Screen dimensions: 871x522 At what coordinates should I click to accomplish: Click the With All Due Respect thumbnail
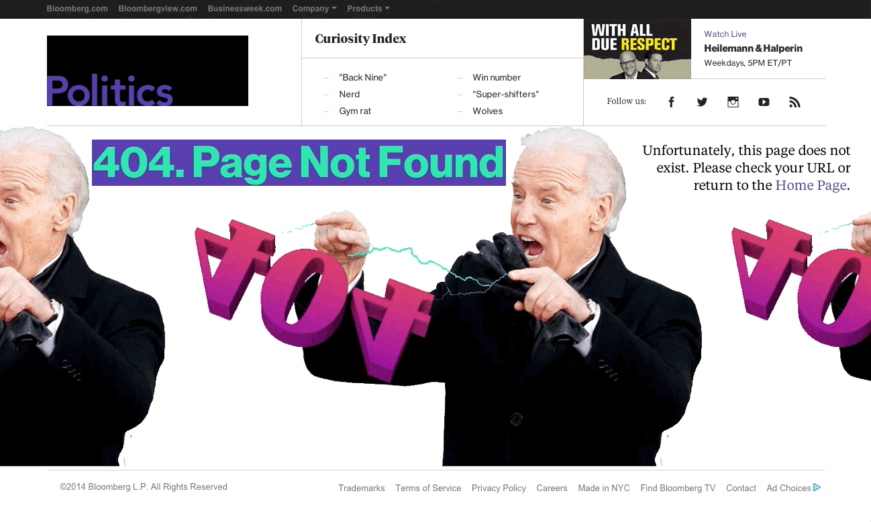pyautogui.click(x=637, y=49)
